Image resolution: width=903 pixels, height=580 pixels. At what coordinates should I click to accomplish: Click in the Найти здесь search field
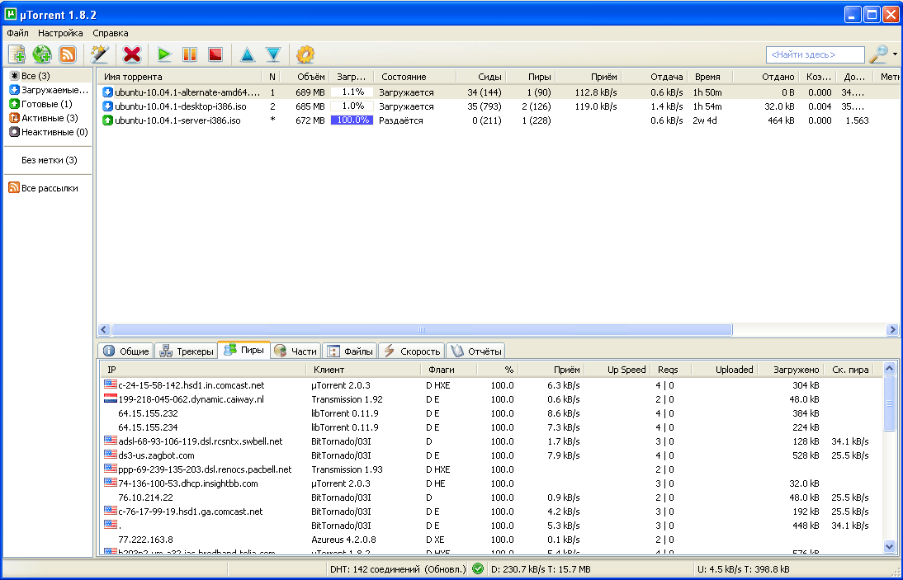(x=815, y=54)
